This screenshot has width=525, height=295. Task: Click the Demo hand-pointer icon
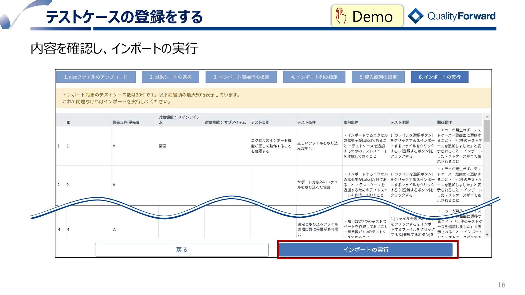341,16
